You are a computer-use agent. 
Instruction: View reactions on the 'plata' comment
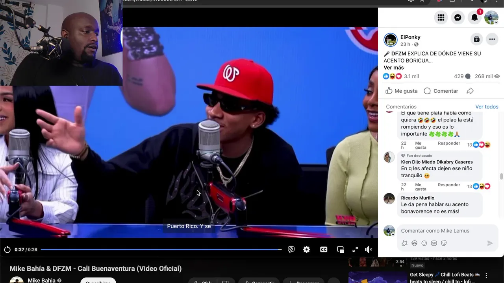coord(479,145)
